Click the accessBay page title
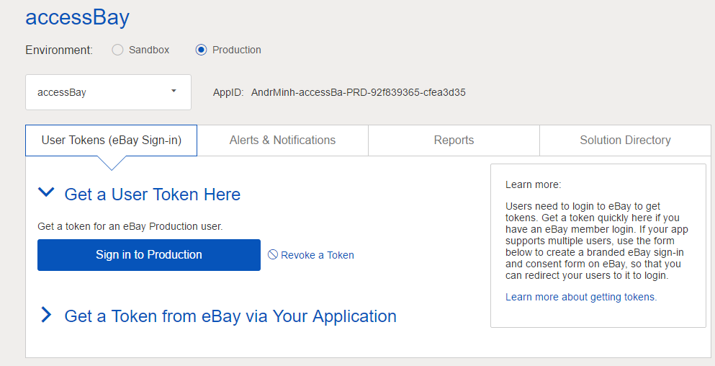 78,18
